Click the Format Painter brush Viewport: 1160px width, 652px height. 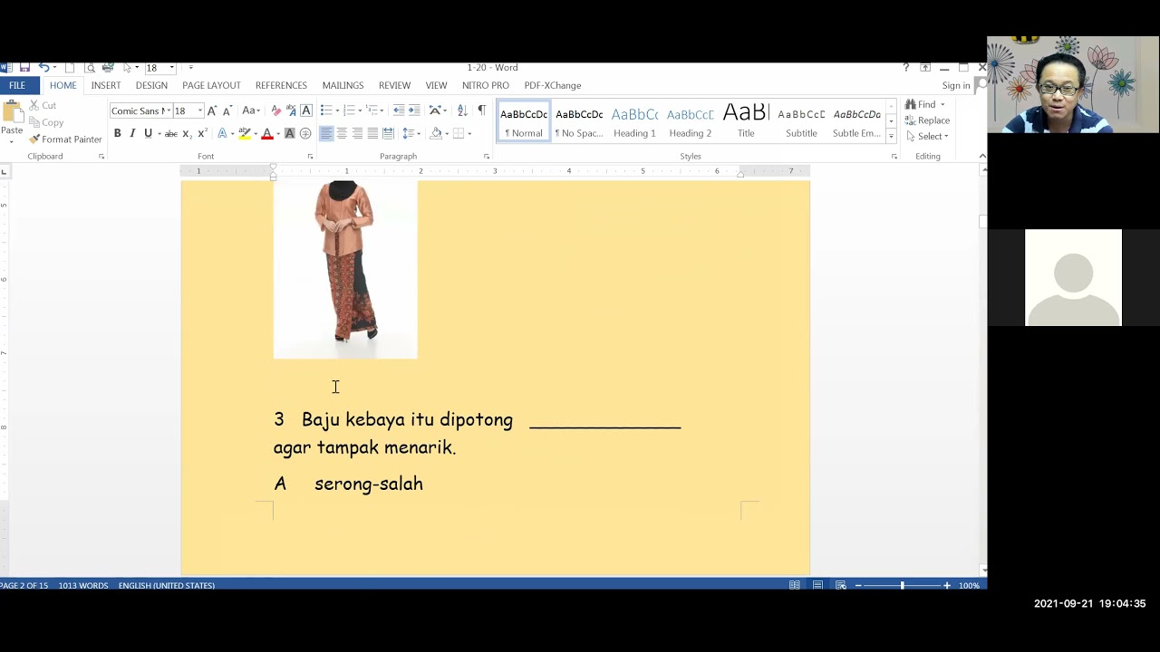pos(64,139)
